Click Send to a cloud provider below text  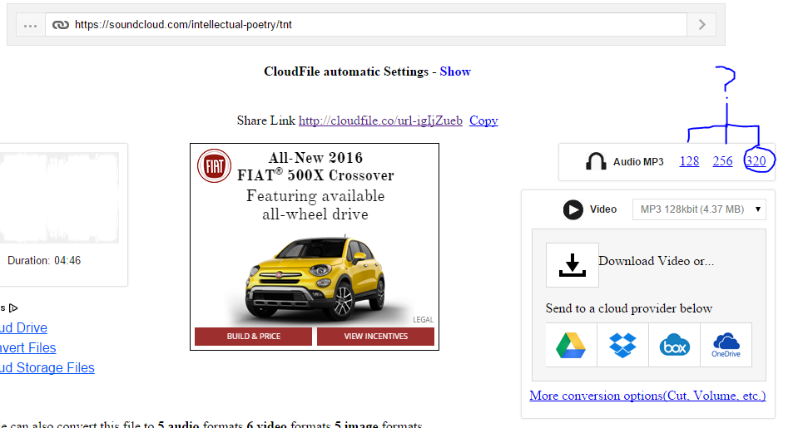coord(628,308)
